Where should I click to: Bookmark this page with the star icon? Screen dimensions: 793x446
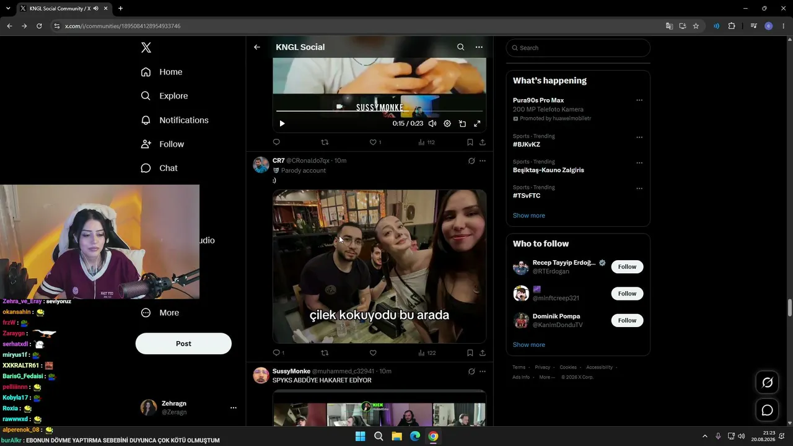[x=696, y=26]
